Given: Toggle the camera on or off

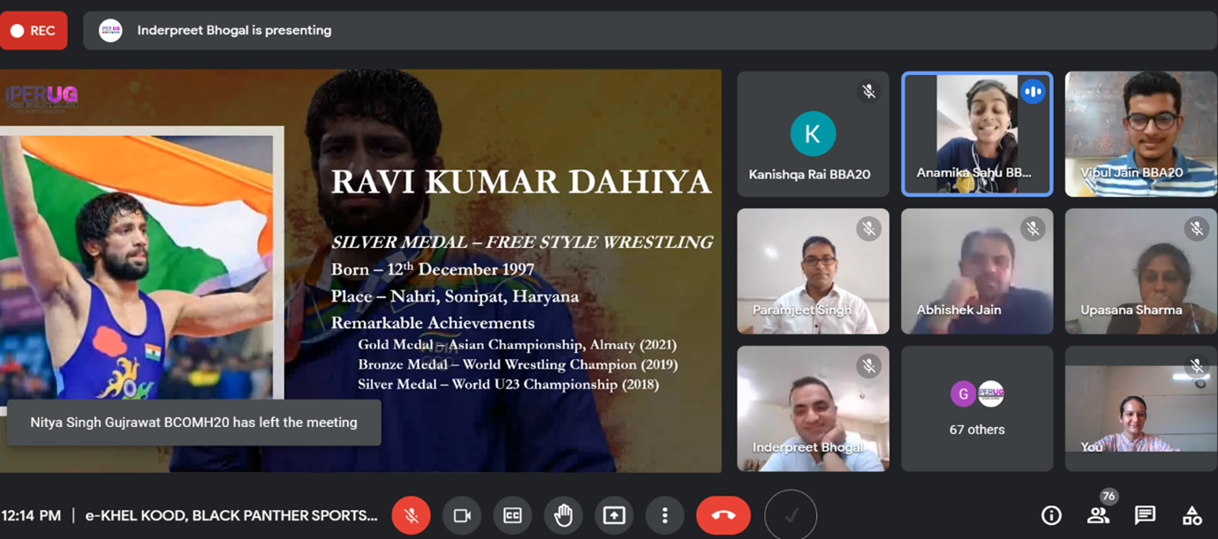Looking at the screenshot, I should [462, 515].
